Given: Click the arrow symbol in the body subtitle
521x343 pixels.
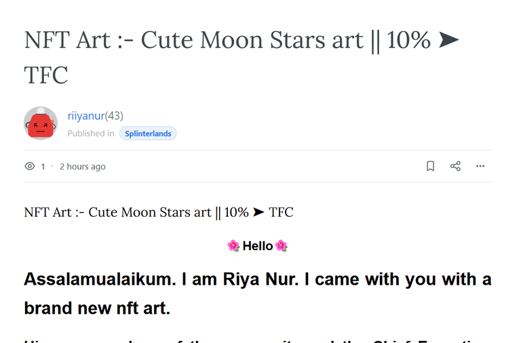Looking at the screenshot, I should (x=258, y=212).
